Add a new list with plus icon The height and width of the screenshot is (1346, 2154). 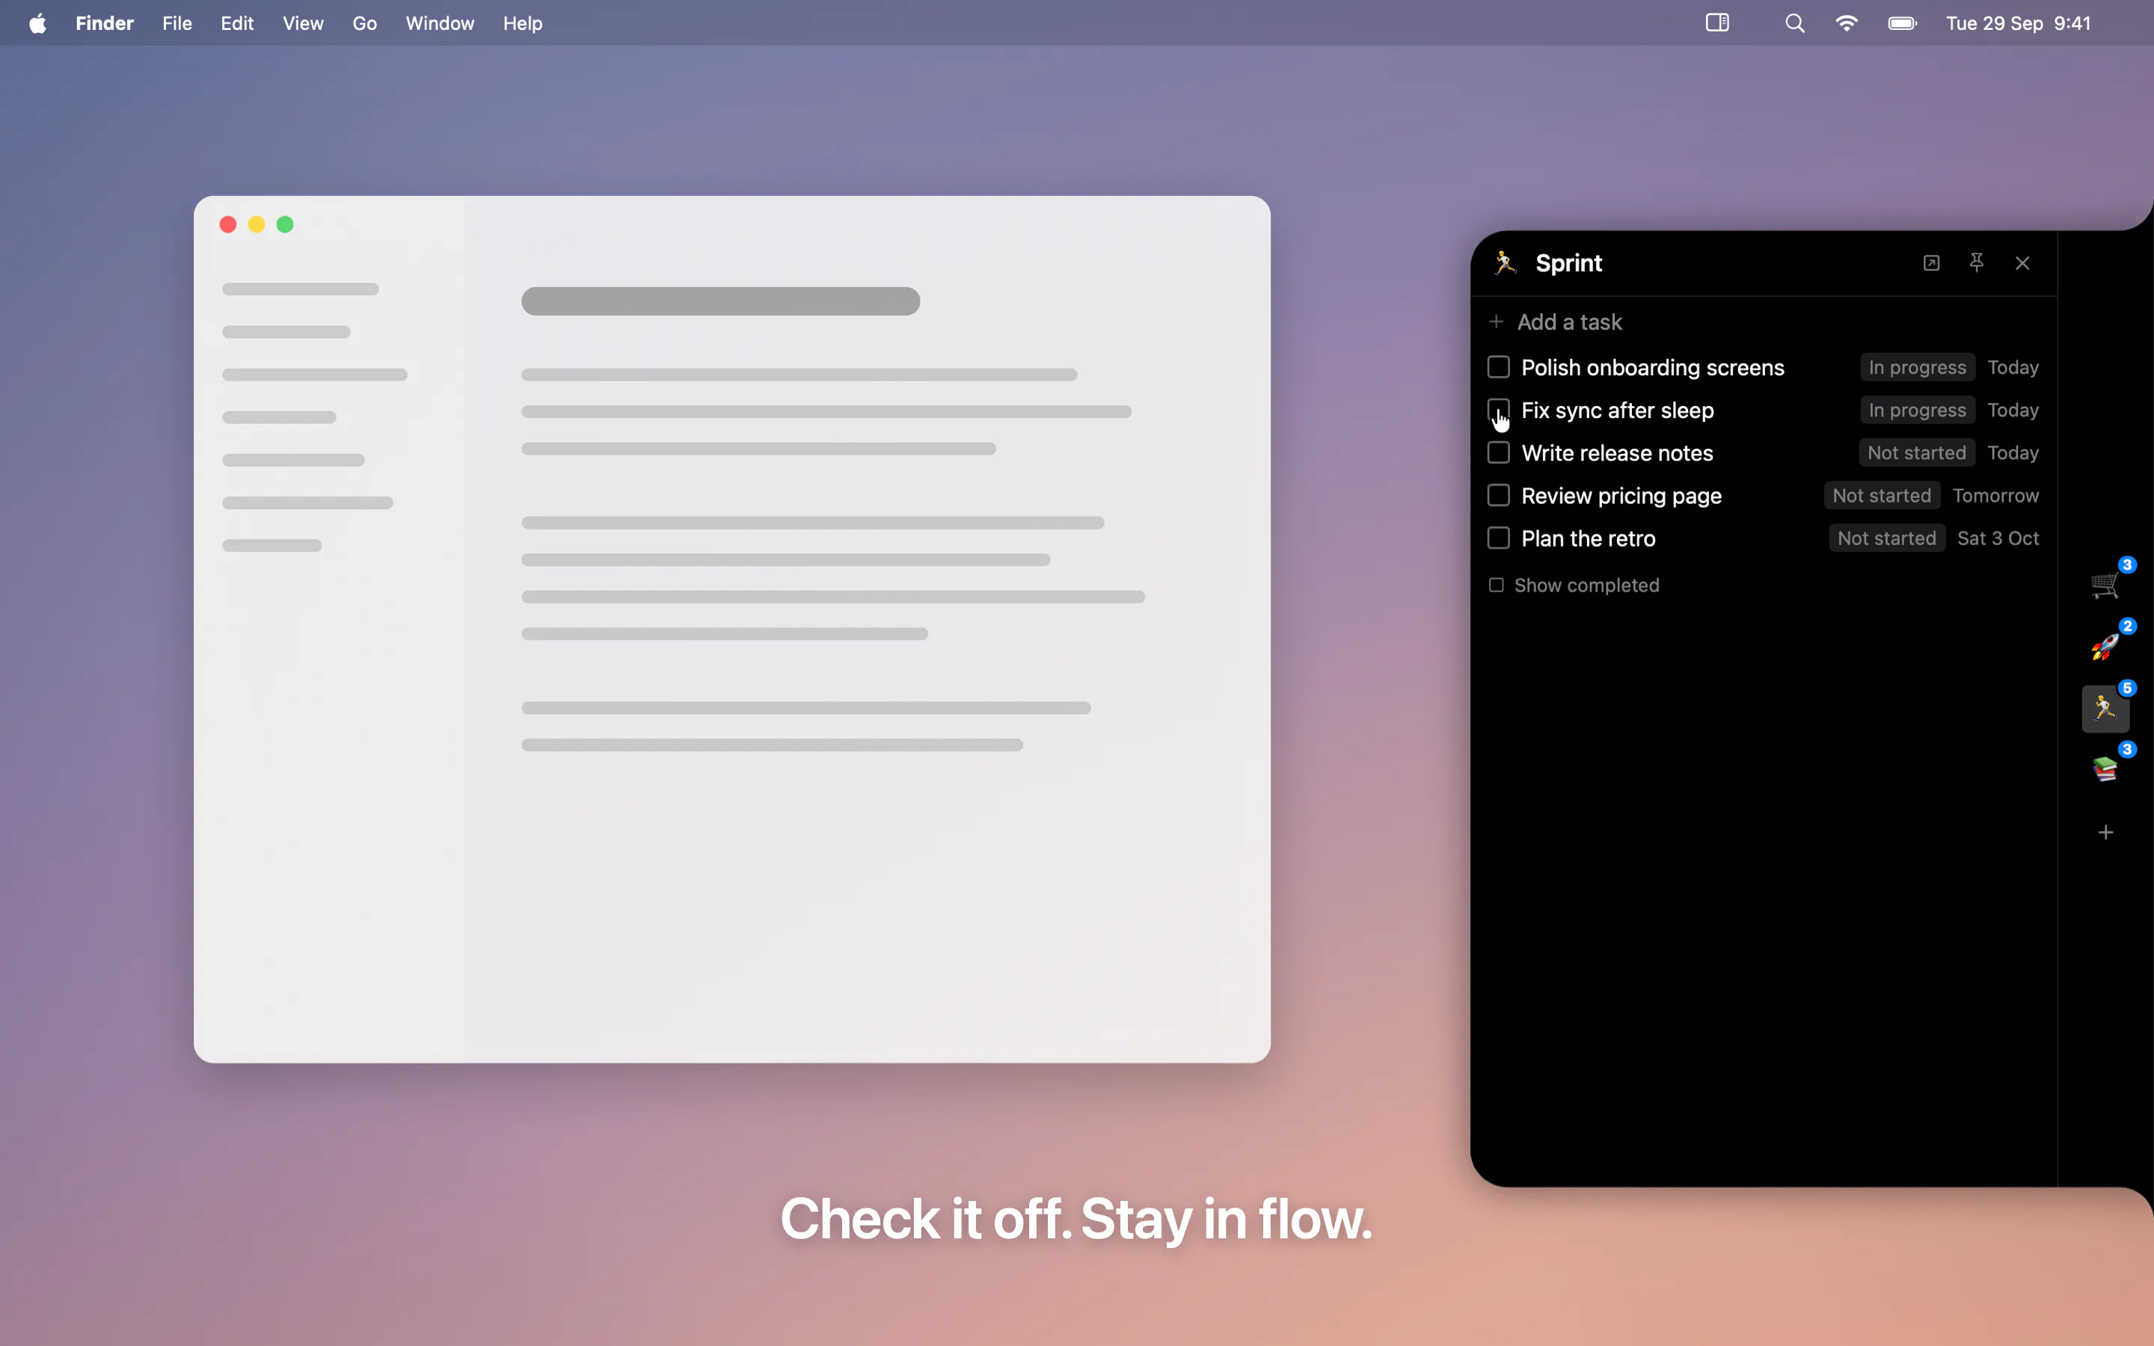(2105, 832)
